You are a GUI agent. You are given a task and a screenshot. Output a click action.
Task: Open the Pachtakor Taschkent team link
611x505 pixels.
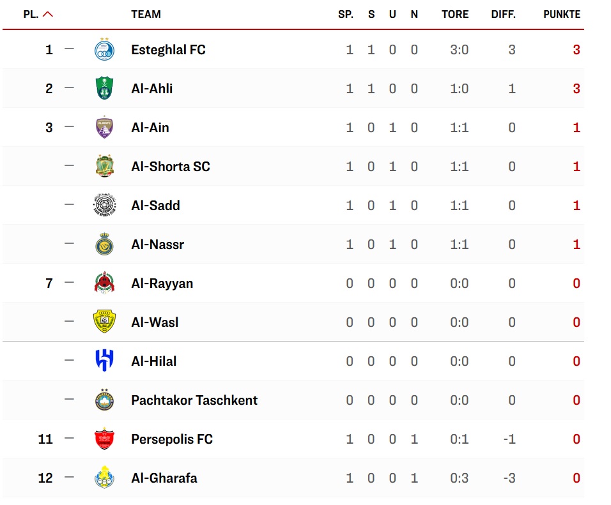click(x=194, y=400)
